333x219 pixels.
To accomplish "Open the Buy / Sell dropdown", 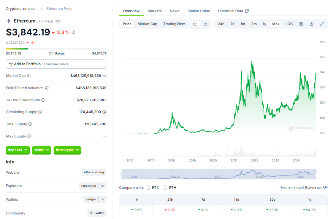I will (x=18, y=150).
